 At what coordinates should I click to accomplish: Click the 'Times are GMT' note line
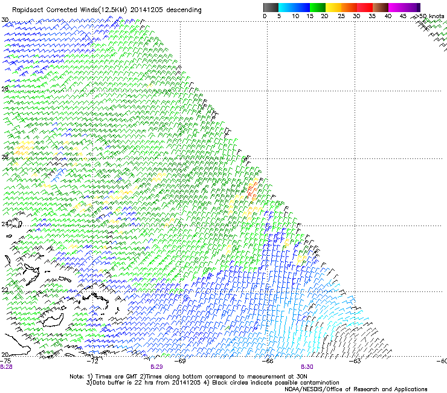pyautogui.click(x=188, y=377)
